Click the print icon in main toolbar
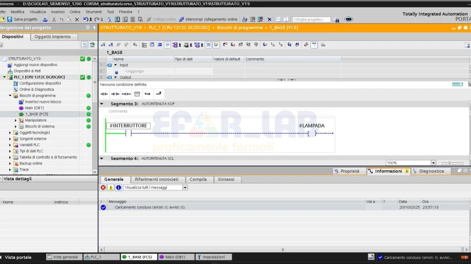Image resolution: width=471 pixels, height=264 pixels. pyautogui.click(x=45, y=19)
